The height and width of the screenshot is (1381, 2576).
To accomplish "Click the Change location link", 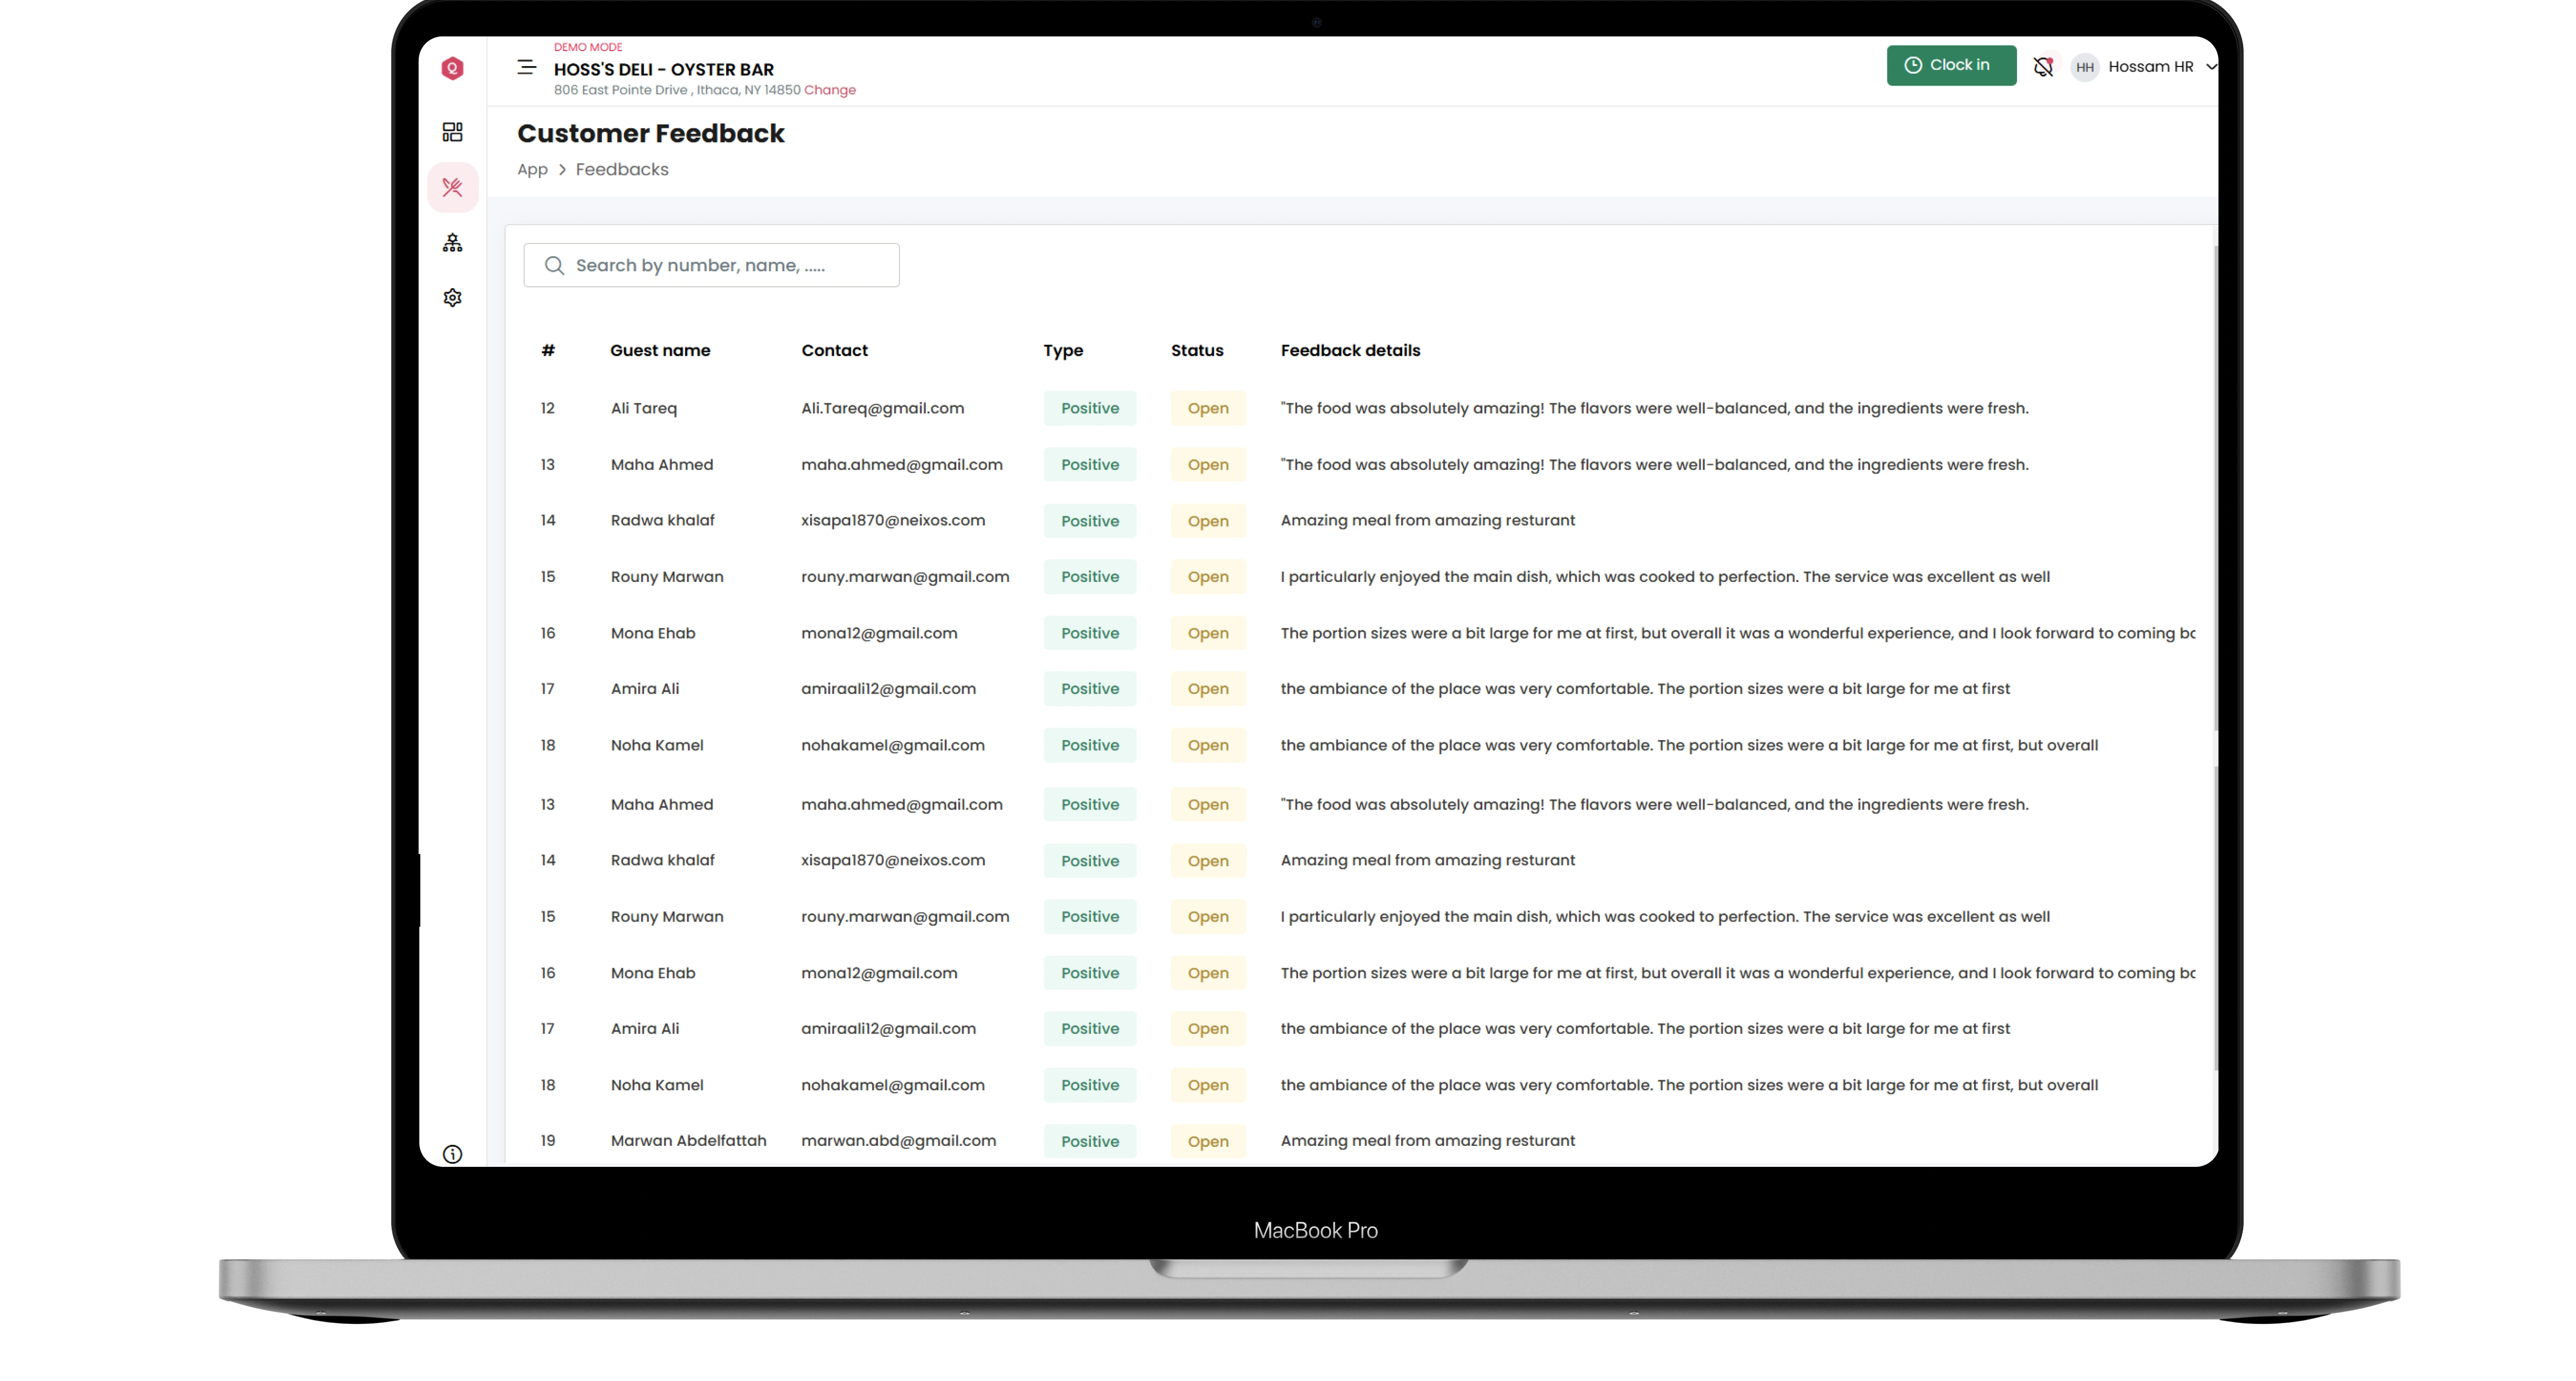I will click(x=830, y=90).
